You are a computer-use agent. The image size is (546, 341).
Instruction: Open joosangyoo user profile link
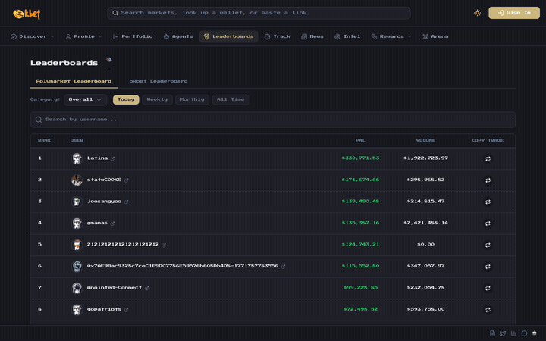click(x=104, y=202)
